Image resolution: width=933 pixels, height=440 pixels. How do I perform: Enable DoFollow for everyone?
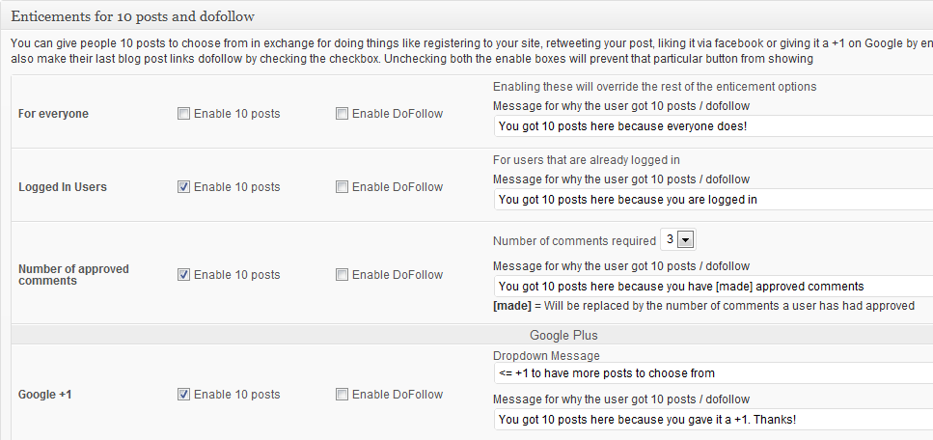[343, 114]
